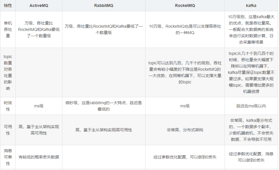Click RocketMQ cell topic可以达到几百，几千个的级别
Image resolution: width=279 pixels, height=170 pixels.
pyautogui.click(x=185, y=72)
